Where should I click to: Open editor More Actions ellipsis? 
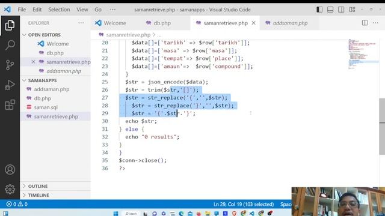tap(375, 23)
